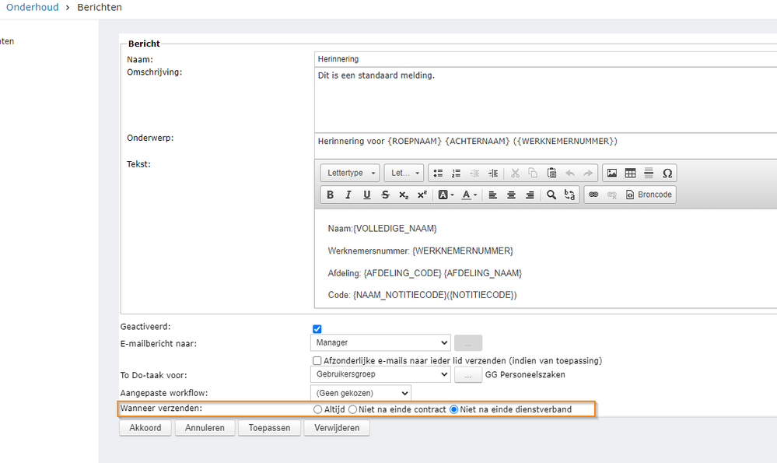Toggle underline formatting

click(x=366, y=195)
